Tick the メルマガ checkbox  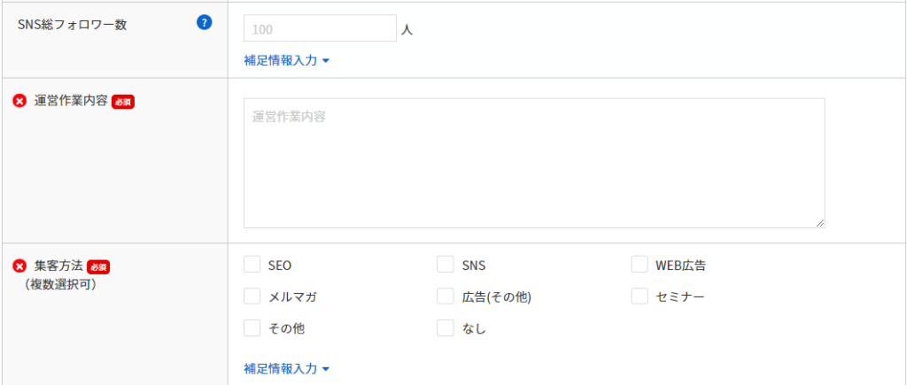(x=252, y=296)
